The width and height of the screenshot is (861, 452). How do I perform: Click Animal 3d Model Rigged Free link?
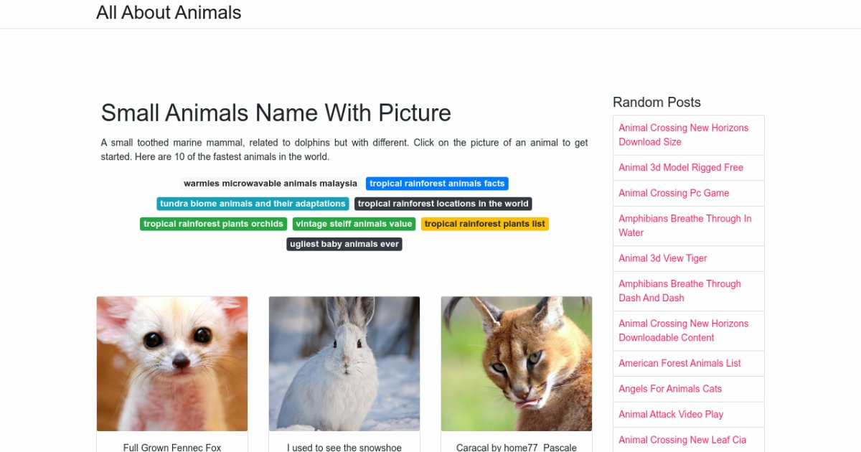click(681, 168)
